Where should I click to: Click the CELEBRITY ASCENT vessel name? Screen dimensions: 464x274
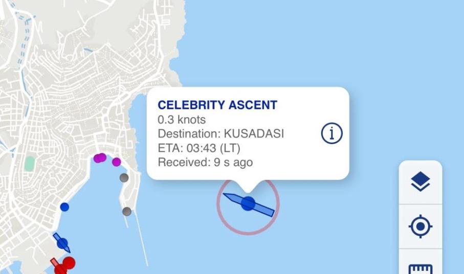tap(217, 105)
